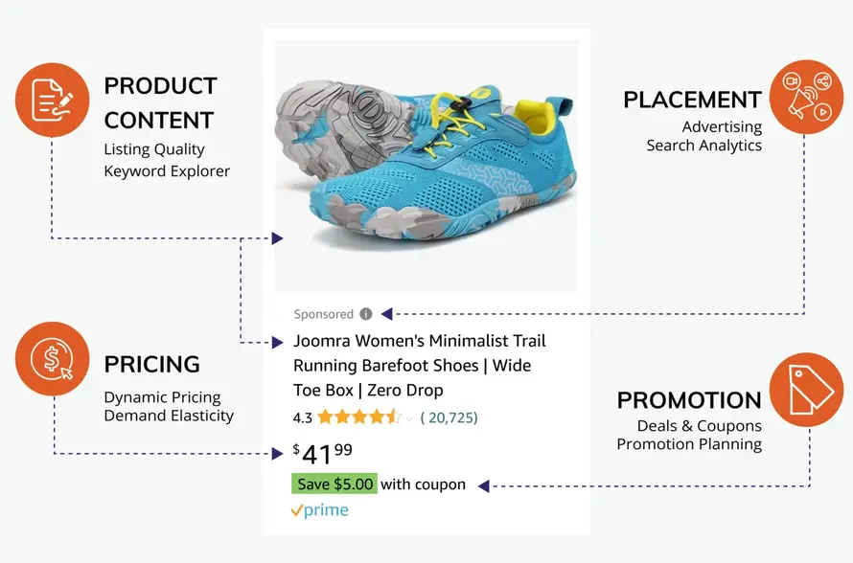Select the PLACEMENT heading
The height and width of the screenshot is (563, 853).
pos(692,100)
